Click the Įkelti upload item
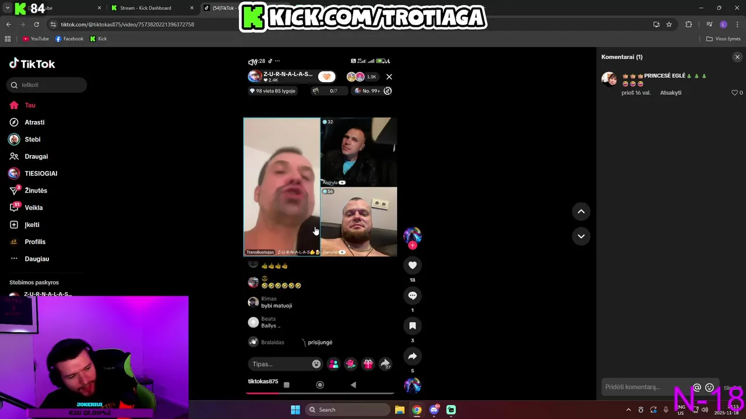746x419 pixels. [24, 225]
